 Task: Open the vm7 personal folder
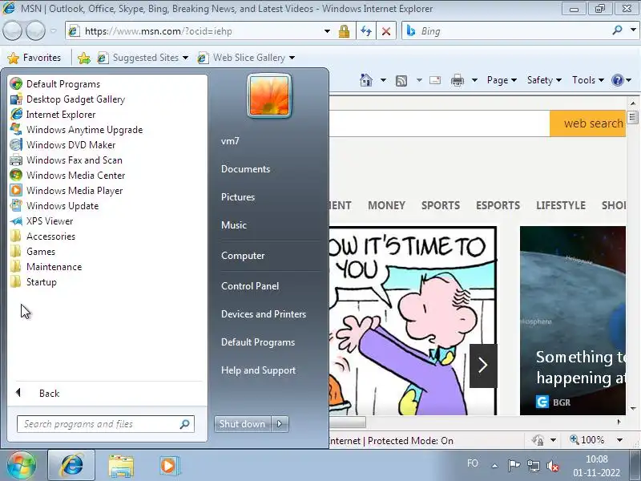pyautogui.click(x=230, y=141)
